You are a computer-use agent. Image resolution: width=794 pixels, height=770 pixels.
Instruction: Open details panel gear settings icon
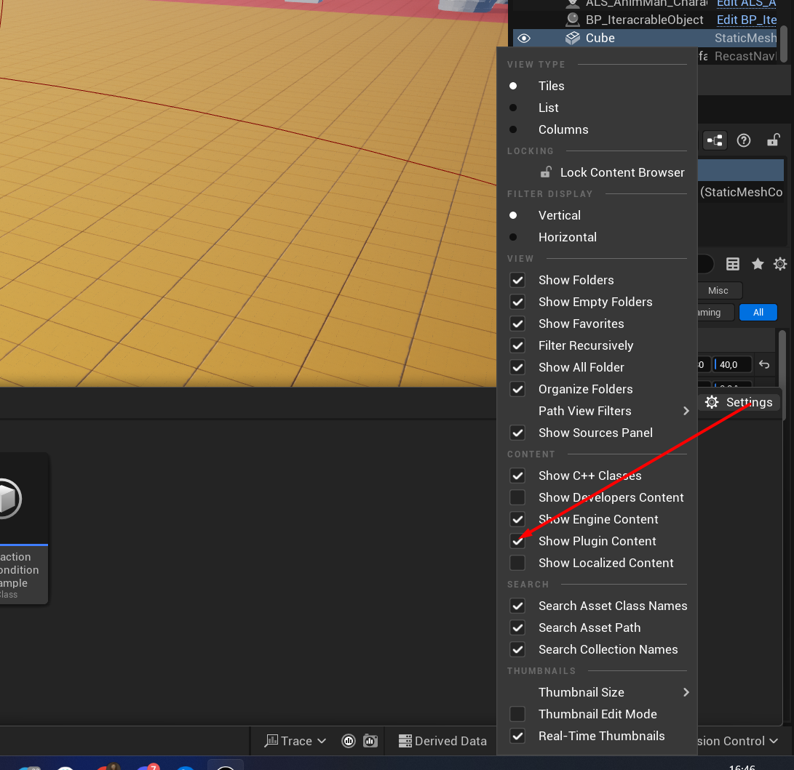pos(780,264)
